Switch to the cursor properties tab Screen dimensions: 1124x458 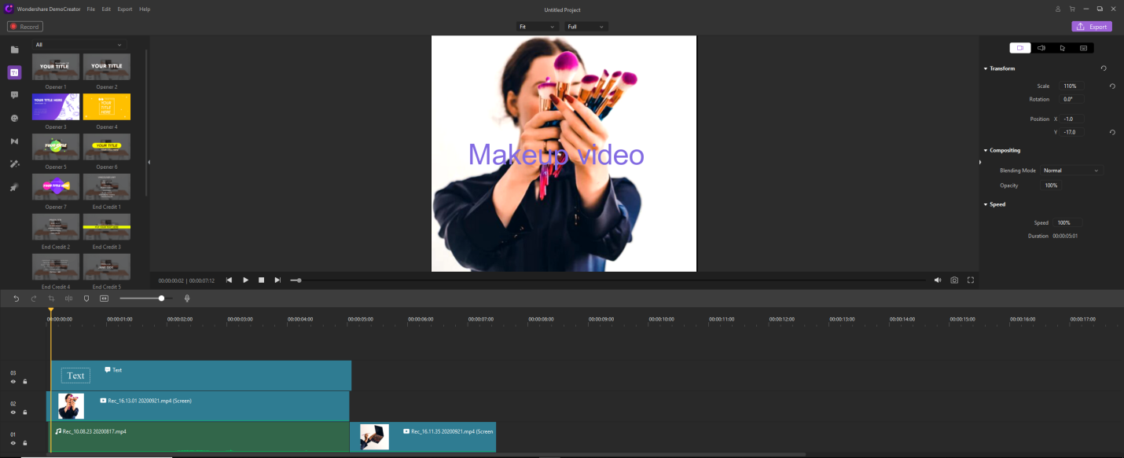click(1062, 48)
